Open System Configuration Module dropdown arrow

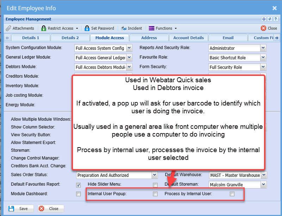[129, 48]
